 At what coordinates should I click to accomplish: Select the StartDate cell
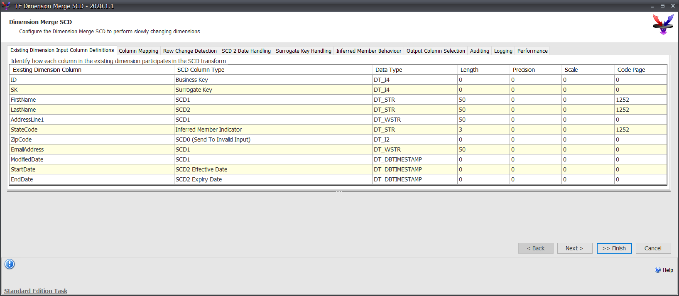(x=92, y=169)
